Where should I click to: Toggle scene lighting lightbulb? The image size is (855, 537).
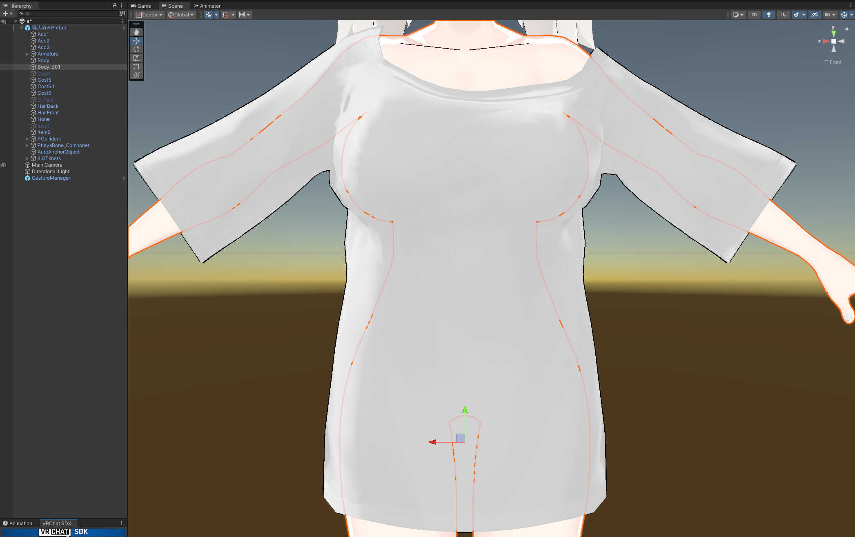click(x=768, y=15)
